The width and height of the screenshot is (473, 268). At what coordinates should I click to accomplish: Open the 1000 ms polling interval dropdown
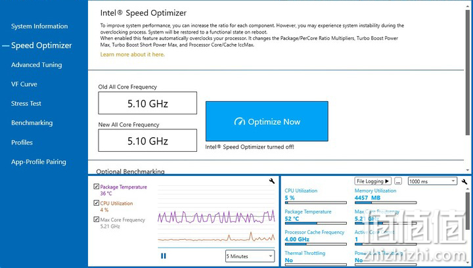[x=432, y=181]
